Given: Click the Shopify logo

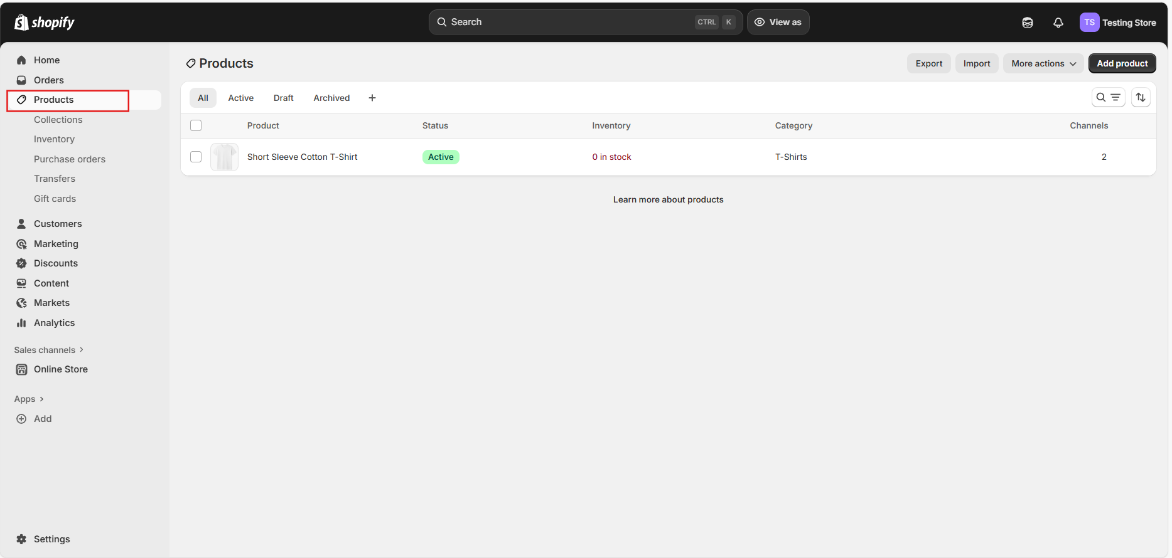Looking at the screenshot, I should click(44, 23).
